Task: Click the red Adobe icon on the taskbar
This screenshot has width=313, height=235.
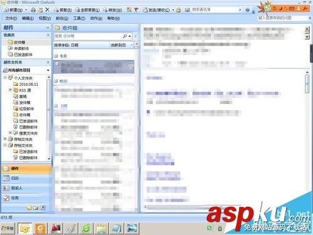Action: click(56, 228)
